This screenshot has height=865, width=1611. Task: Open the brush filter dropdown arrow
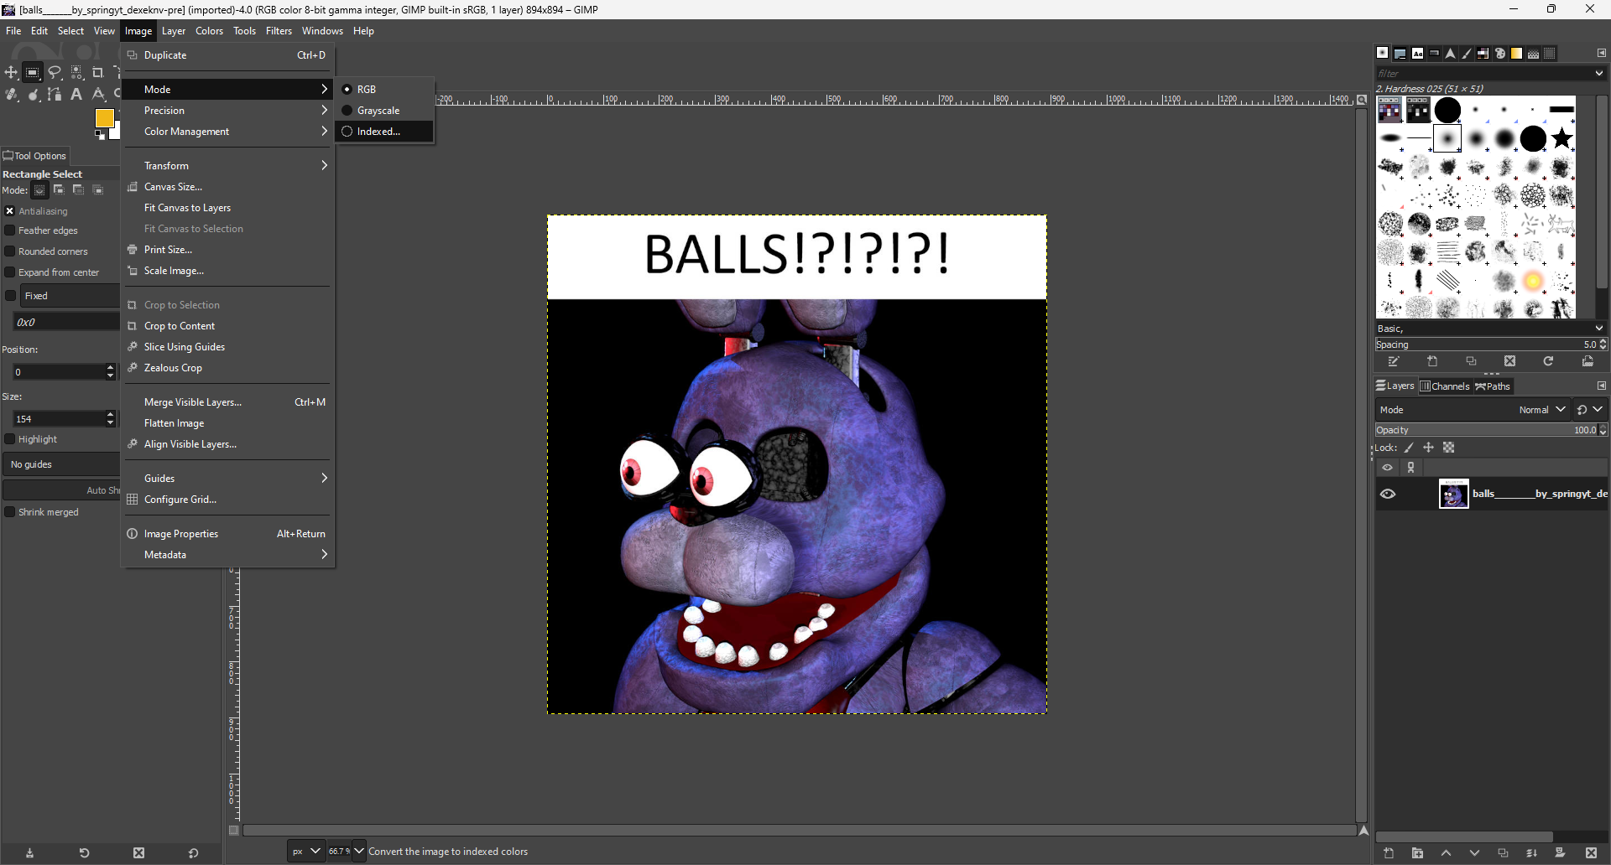tap(1598, 74)
